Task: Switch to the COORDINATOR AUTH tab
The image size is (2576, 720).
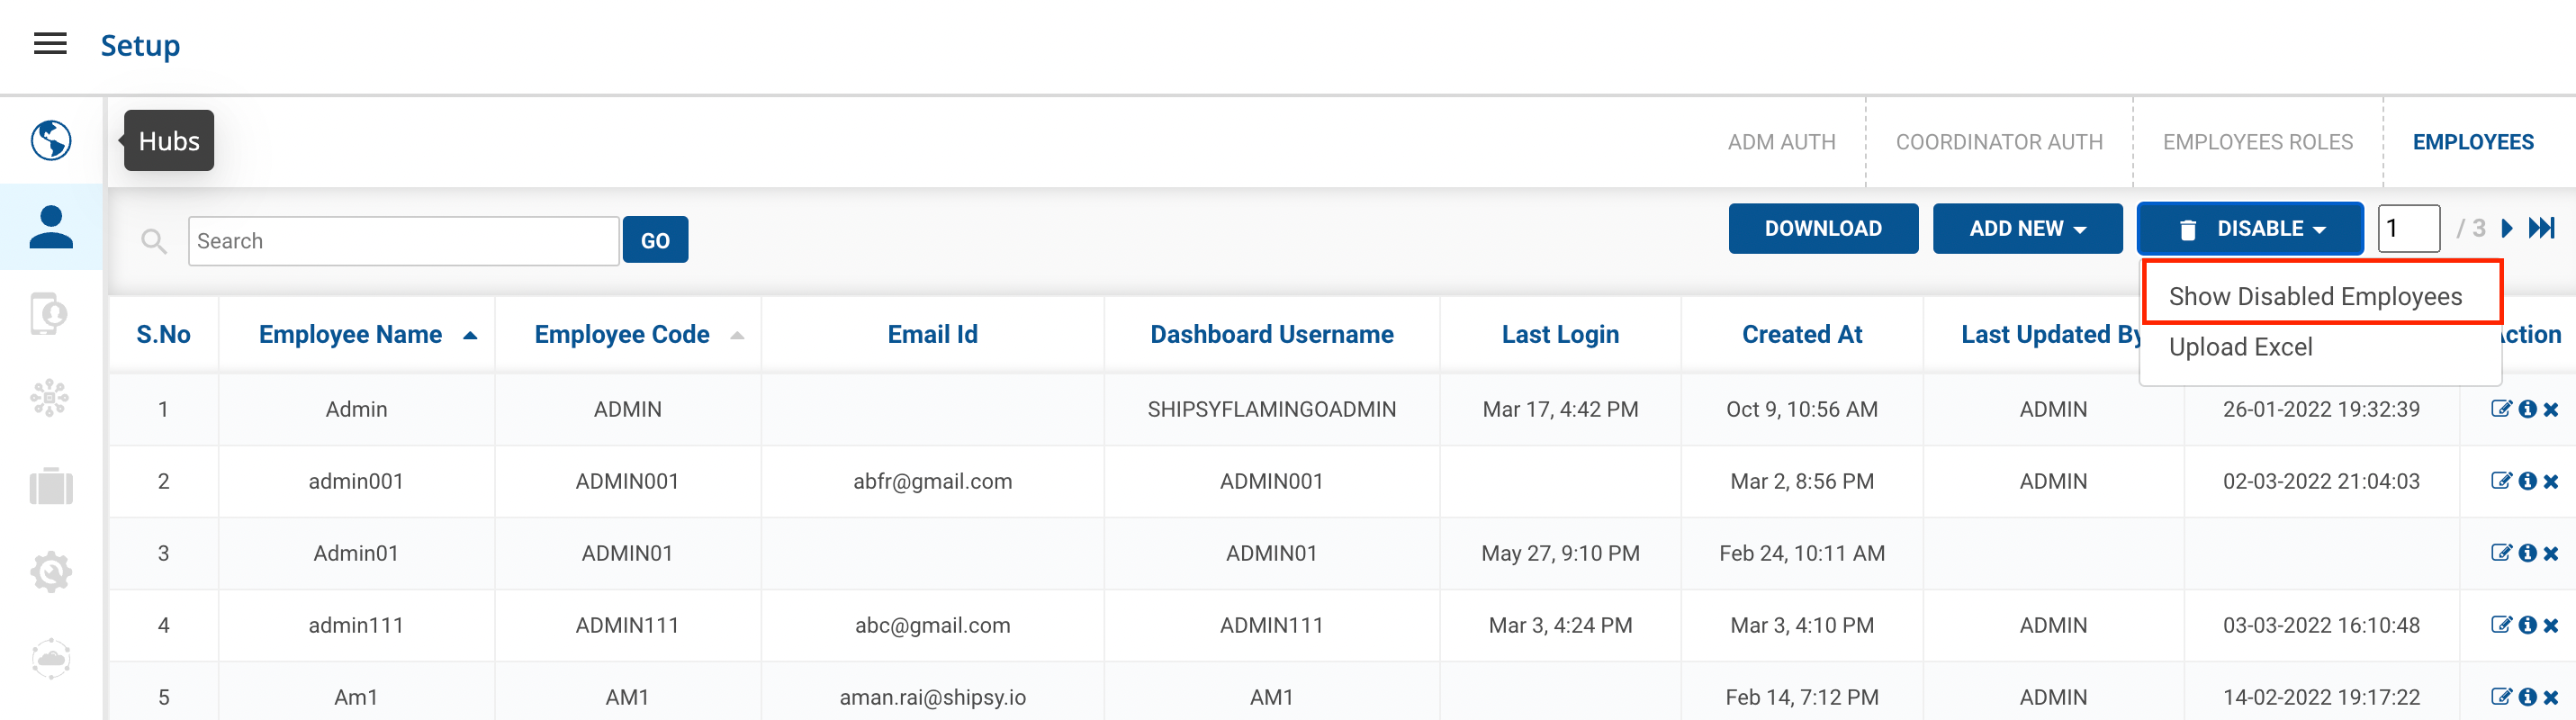Action: 1998,142
